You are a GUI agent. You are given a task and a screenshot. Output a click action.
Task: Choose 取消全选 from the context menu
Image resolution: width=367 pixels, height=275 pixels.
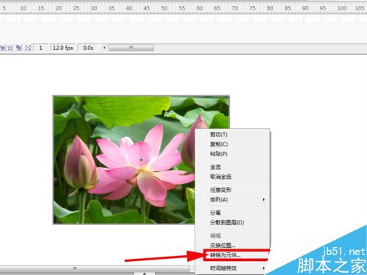(x=233, y=177)
